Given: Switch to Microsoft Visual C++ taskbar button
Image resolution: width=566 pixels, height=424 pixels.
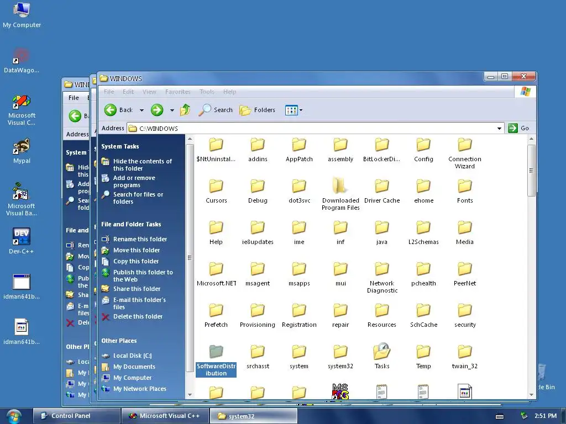Looking at the screenshot, I should click(x=165, y=416).
